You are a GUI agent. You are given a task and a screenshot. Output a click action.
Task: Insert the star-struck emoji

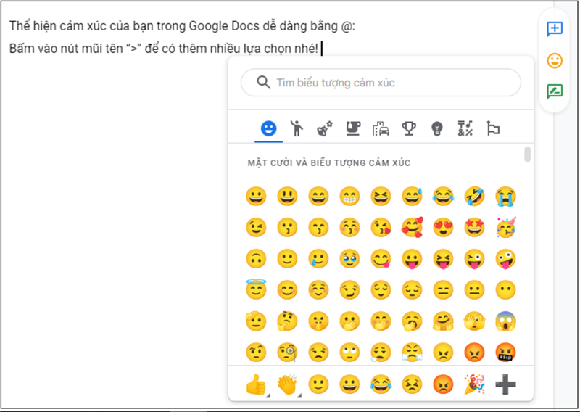pos(475,227)
